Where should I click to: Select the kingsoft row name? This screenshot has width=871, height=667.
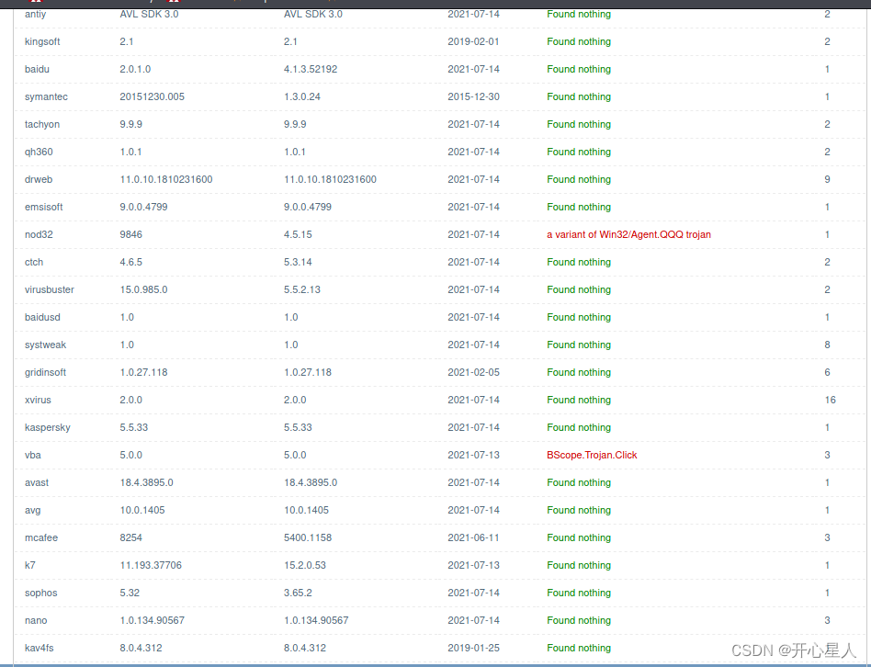[42, 41]
